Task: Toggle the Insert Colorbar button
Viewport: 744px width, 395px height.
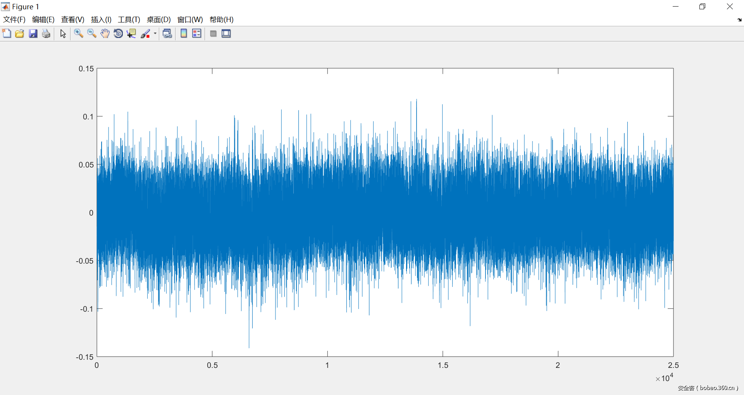Action: tap(184, 34)
